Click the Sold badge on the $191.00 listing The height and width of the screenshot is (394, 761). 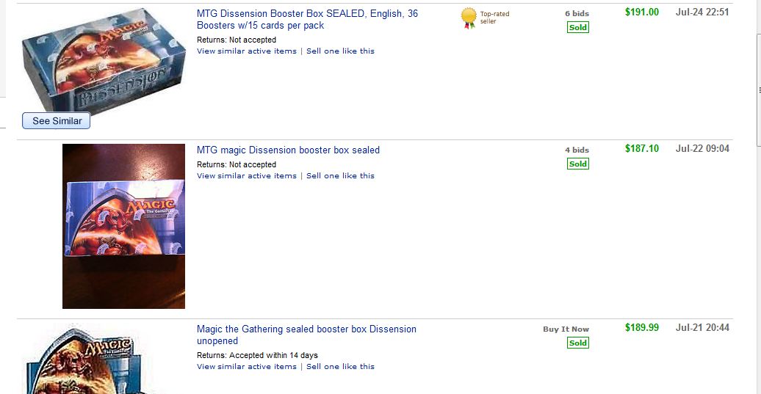(x=577, y=28)
